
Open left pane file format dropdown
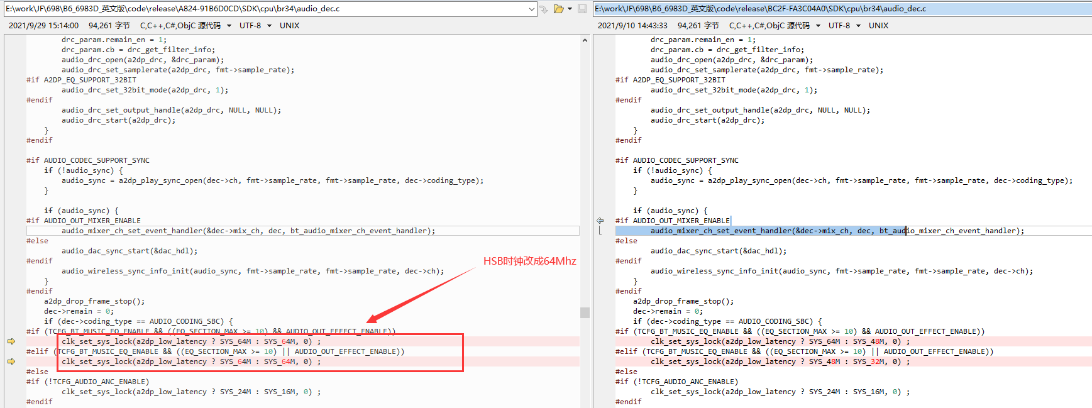(229, 26)
